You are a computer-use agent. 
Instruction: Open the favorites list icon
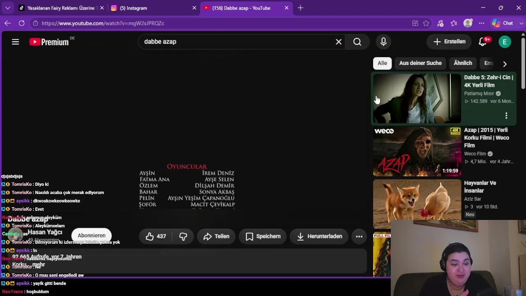tap(454, 23)
